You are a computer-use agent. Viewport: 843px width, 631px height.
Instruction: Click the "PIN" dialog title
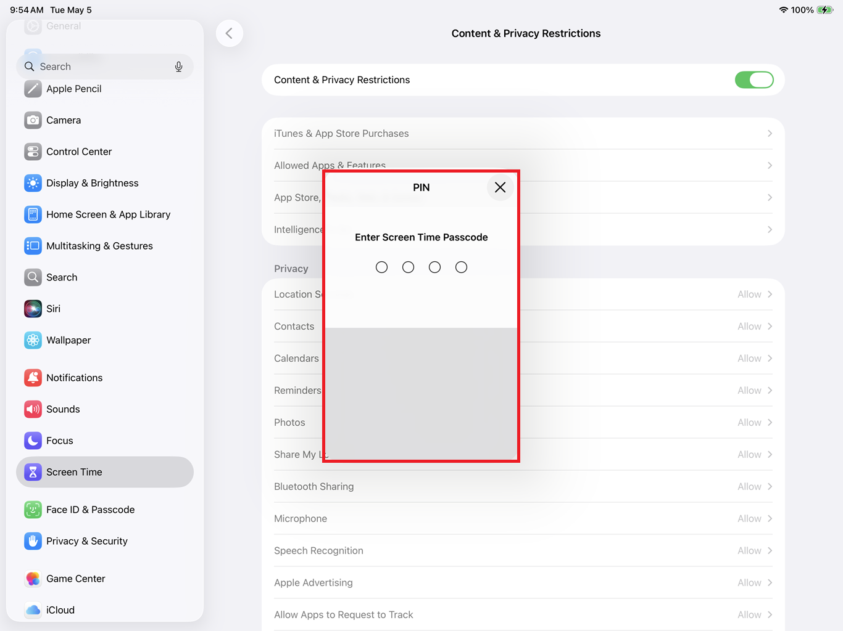(x=421, y=187)
